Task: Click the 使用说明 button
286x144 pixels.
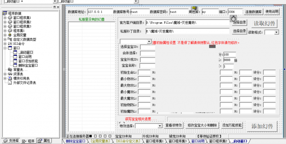Action: coord(272,12)
